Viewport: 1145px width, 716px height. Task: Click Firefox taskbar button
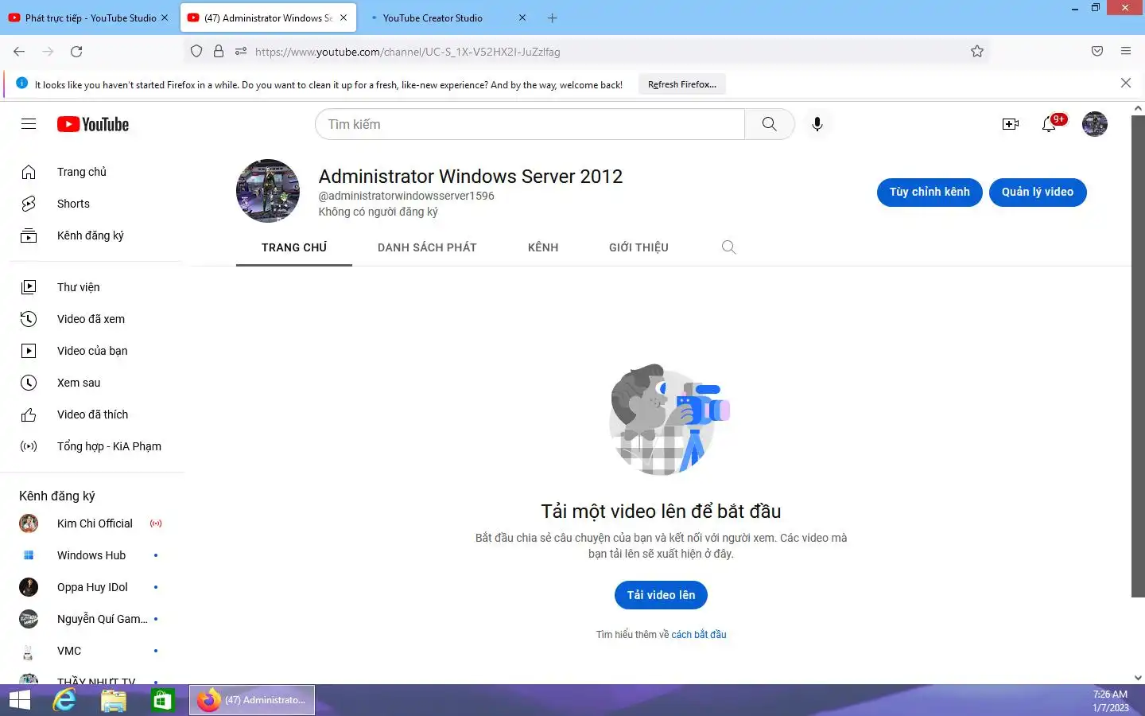(252, 700)
